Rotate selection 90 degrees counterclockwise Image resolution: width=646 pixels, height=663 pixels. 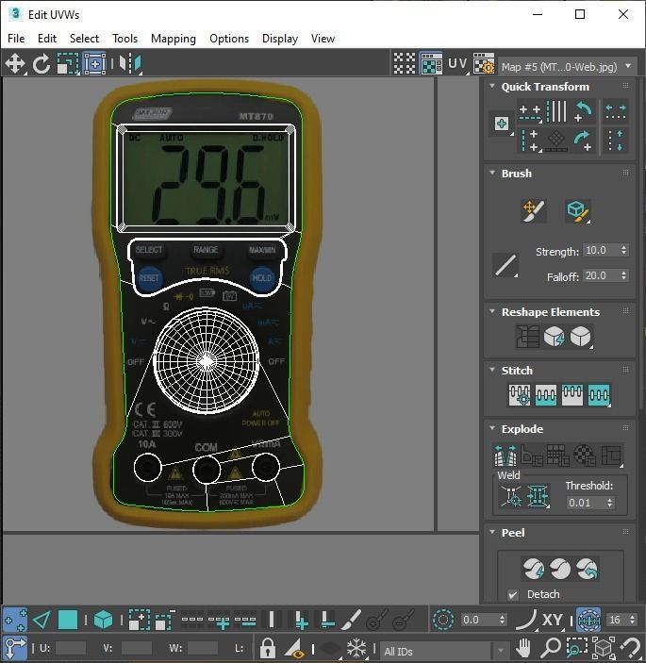(584, 111)
